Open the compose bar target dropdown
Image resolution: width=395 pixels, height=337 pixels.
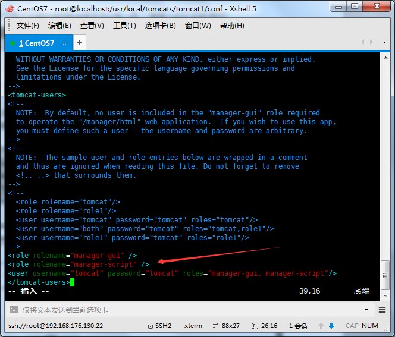[366, 310]
